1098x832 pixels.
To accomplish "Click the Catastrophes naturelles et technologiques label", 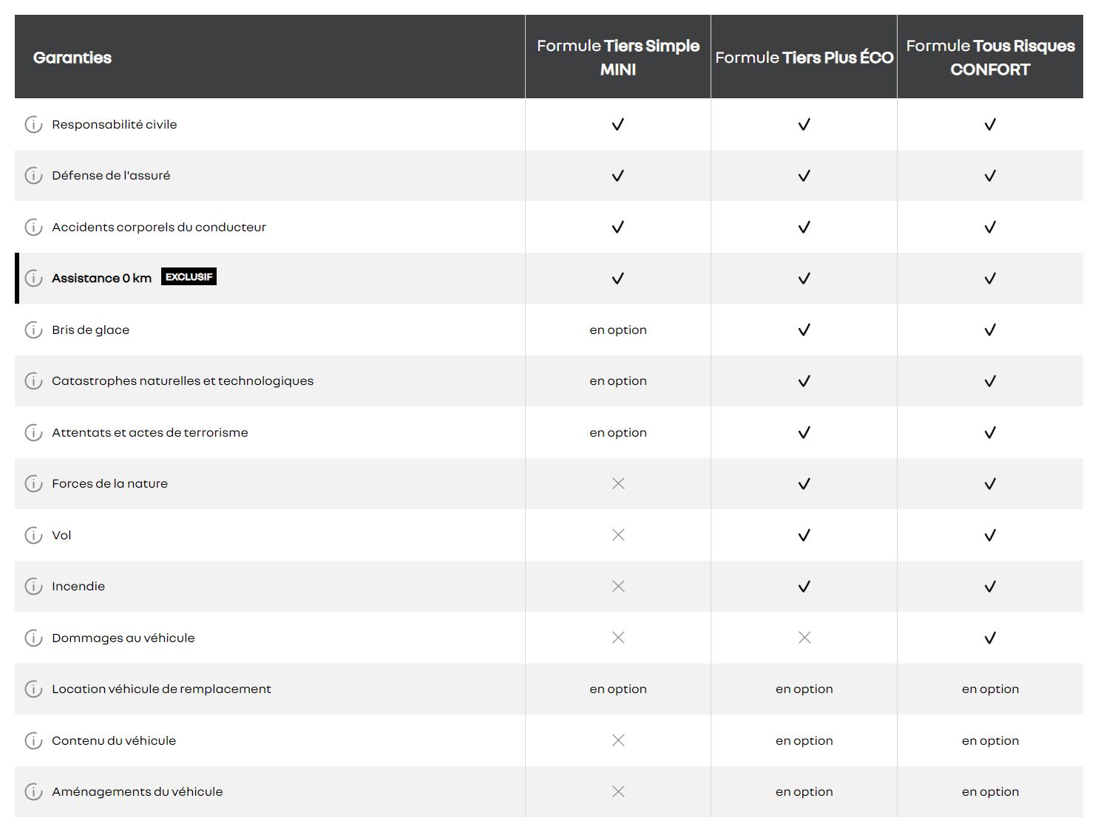I will pyautogui.click(x=183, y=381).
